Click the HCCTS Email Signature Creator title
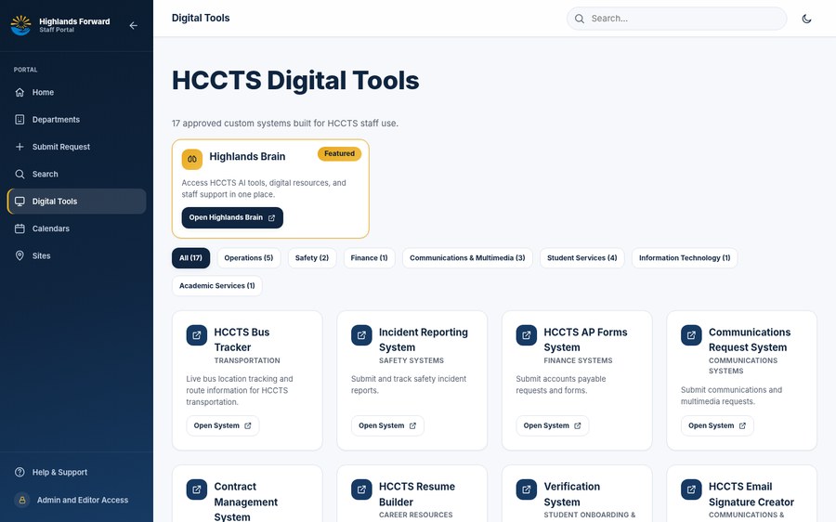 (x=751, y=494)
